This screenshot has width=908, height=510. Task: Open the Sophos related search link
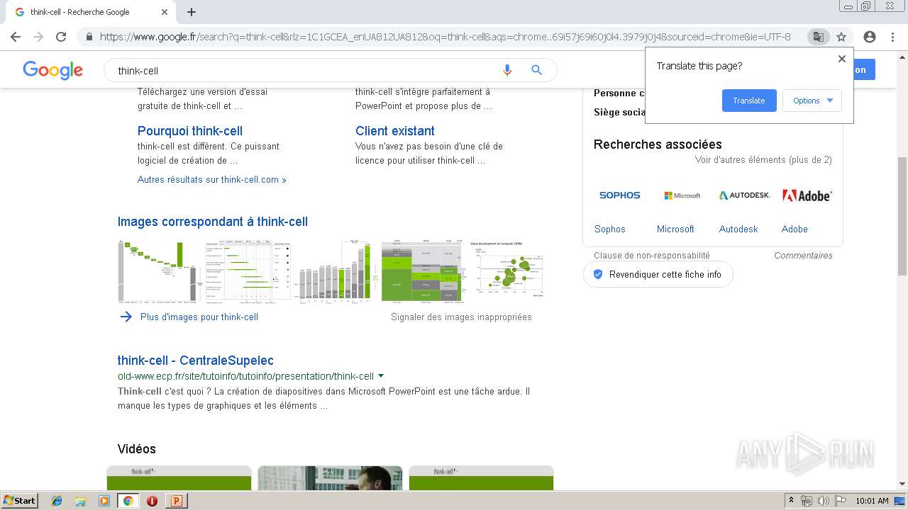click(x=610, y=229)
